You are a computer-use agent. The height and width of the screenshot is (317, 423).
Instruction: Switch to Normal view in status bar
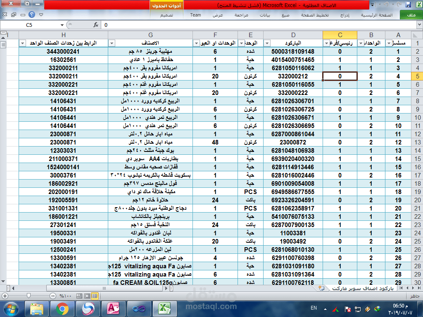[x=95, y=296]
